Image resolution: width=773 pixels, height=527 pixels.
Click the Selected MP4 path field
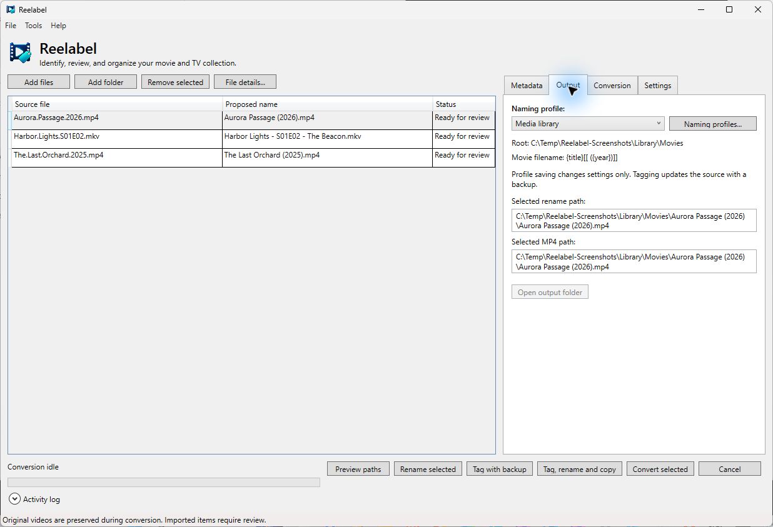tap(634, 261)
